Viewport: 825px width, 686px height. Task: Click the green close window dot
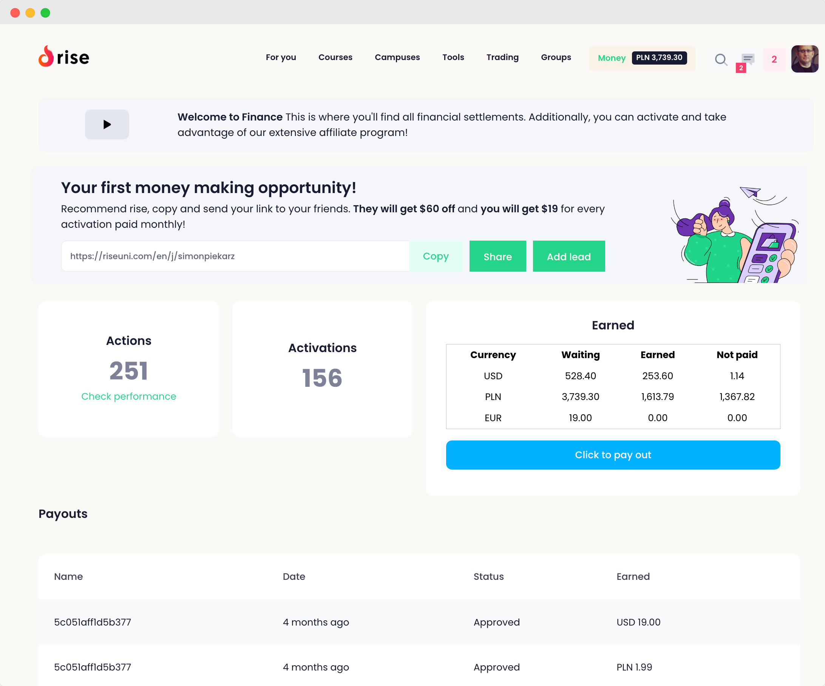46,12
